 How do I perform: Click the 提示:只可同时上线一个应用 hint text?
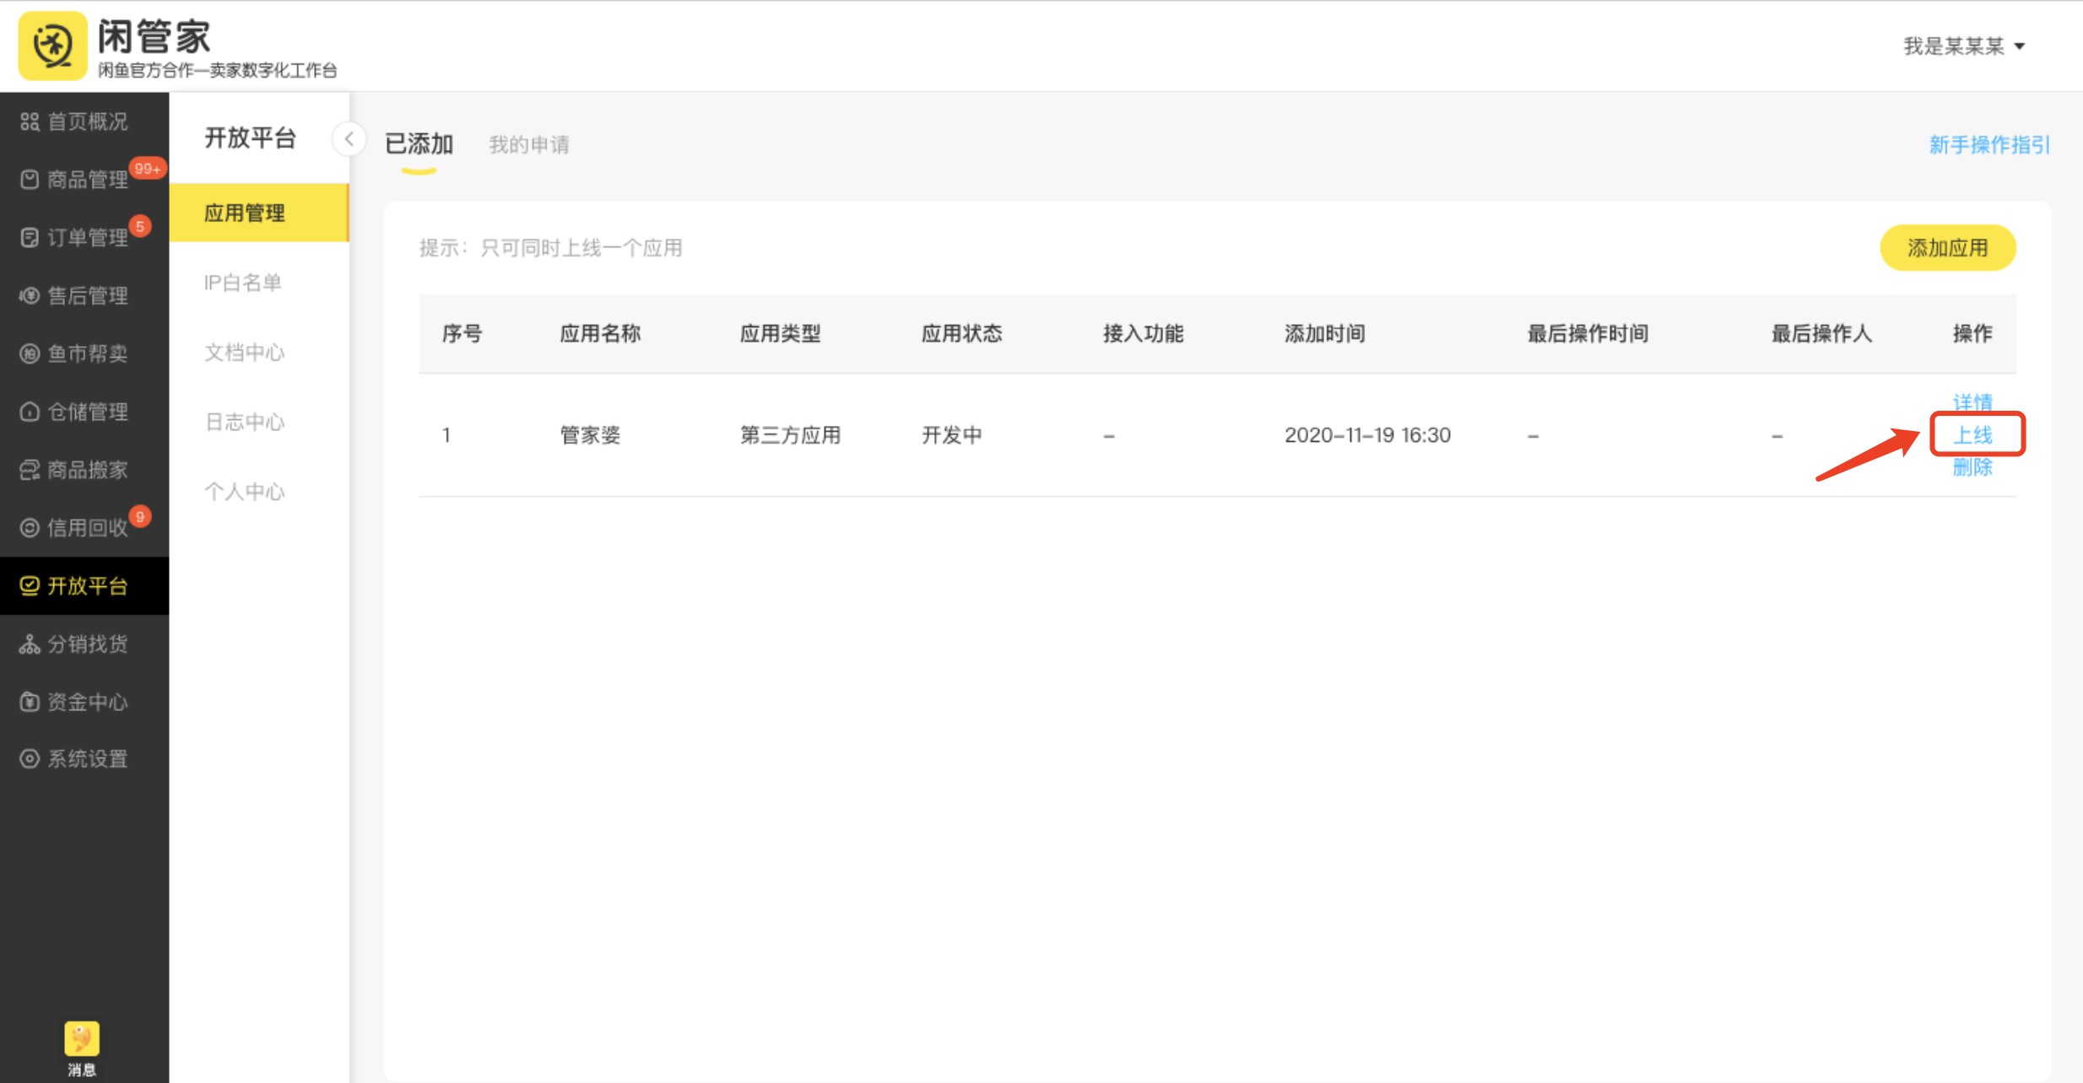551,248
